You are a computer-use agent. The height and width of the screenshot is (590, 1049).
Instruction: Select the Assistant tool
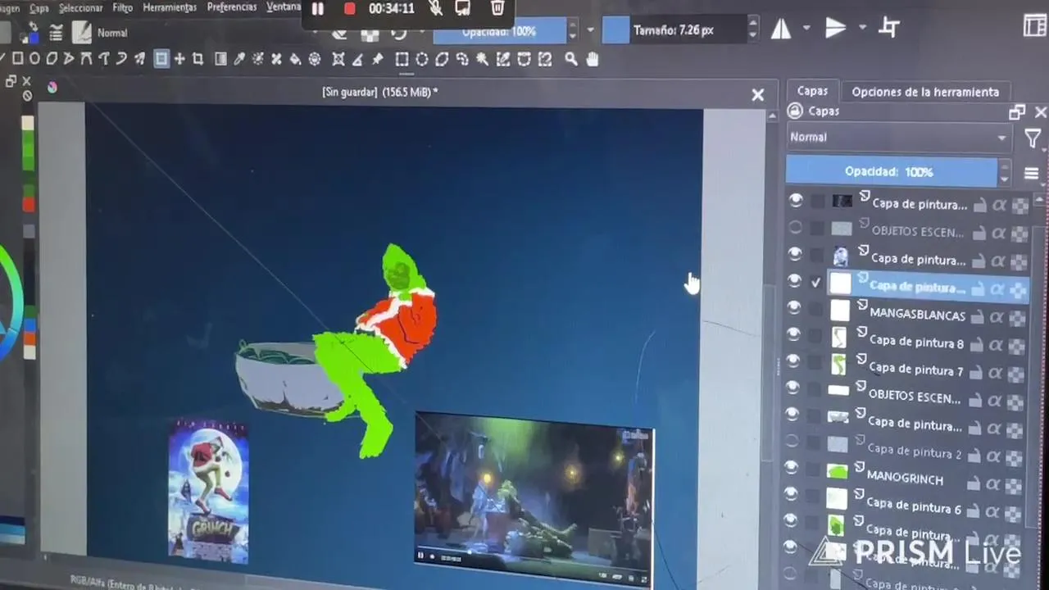(x=338, y=59)
